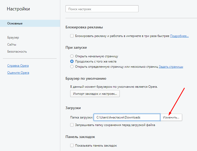Click the download folder path field
Viewport: 197px width, 151px height.
pos(127,117)
